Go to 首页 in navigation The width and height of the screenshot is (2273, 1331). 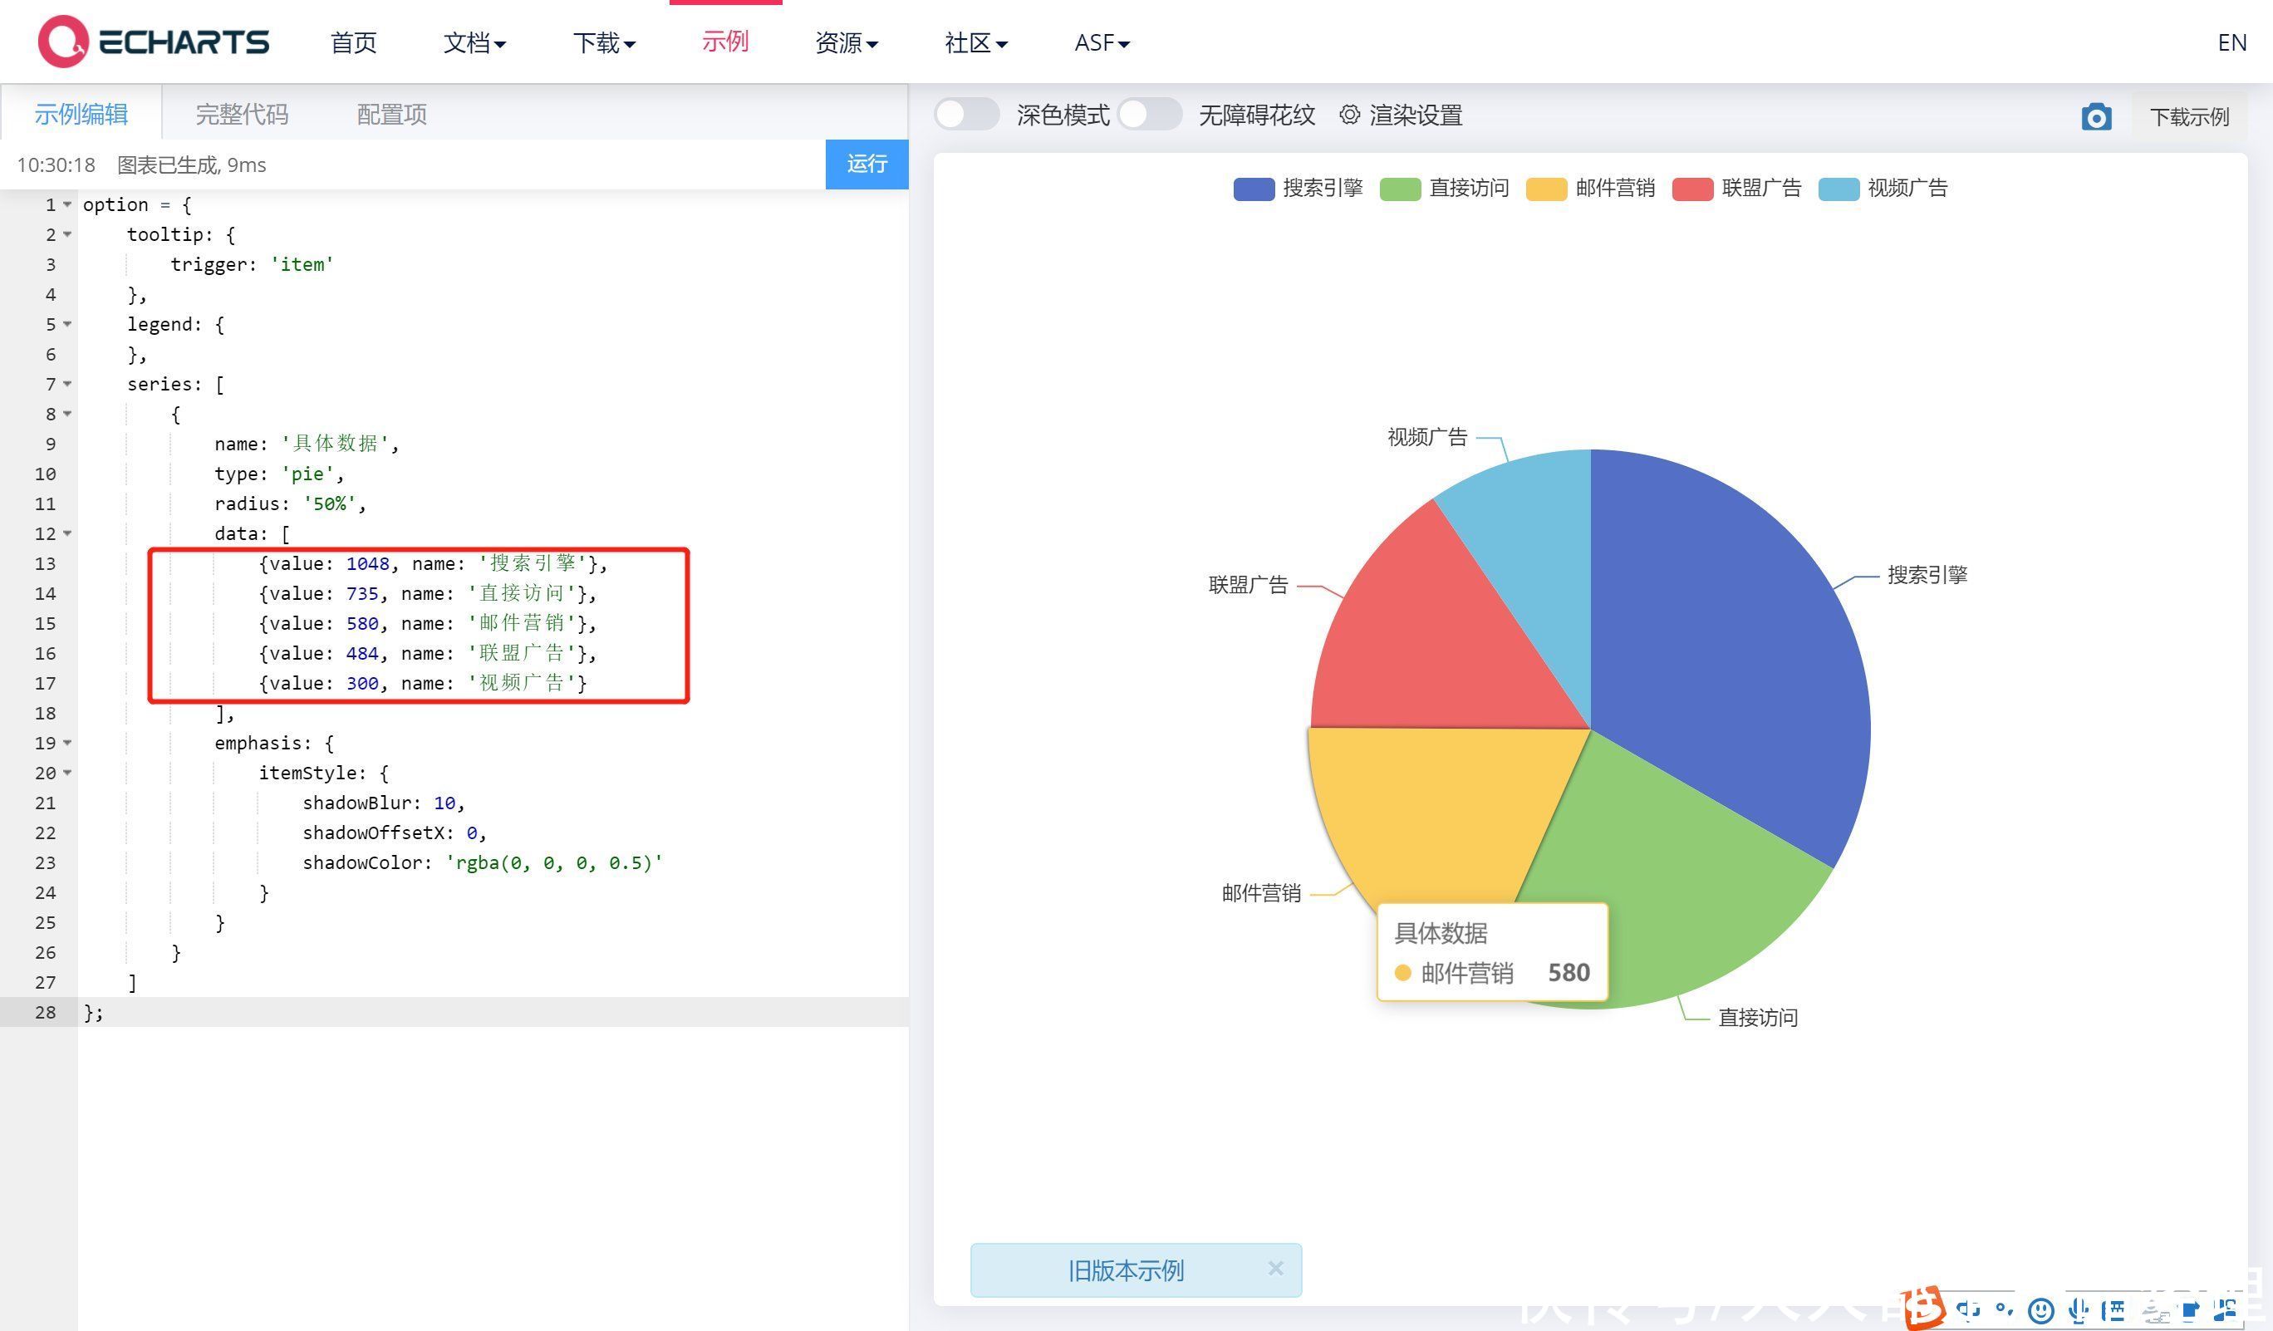(354, 42)
